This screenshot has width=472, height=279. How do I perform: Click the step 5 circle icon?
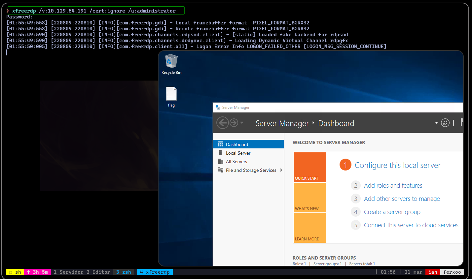point(355,225)
